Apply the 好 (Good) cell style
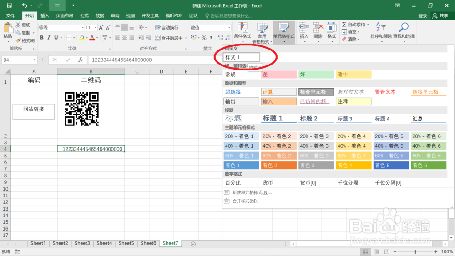 [316, 75]
